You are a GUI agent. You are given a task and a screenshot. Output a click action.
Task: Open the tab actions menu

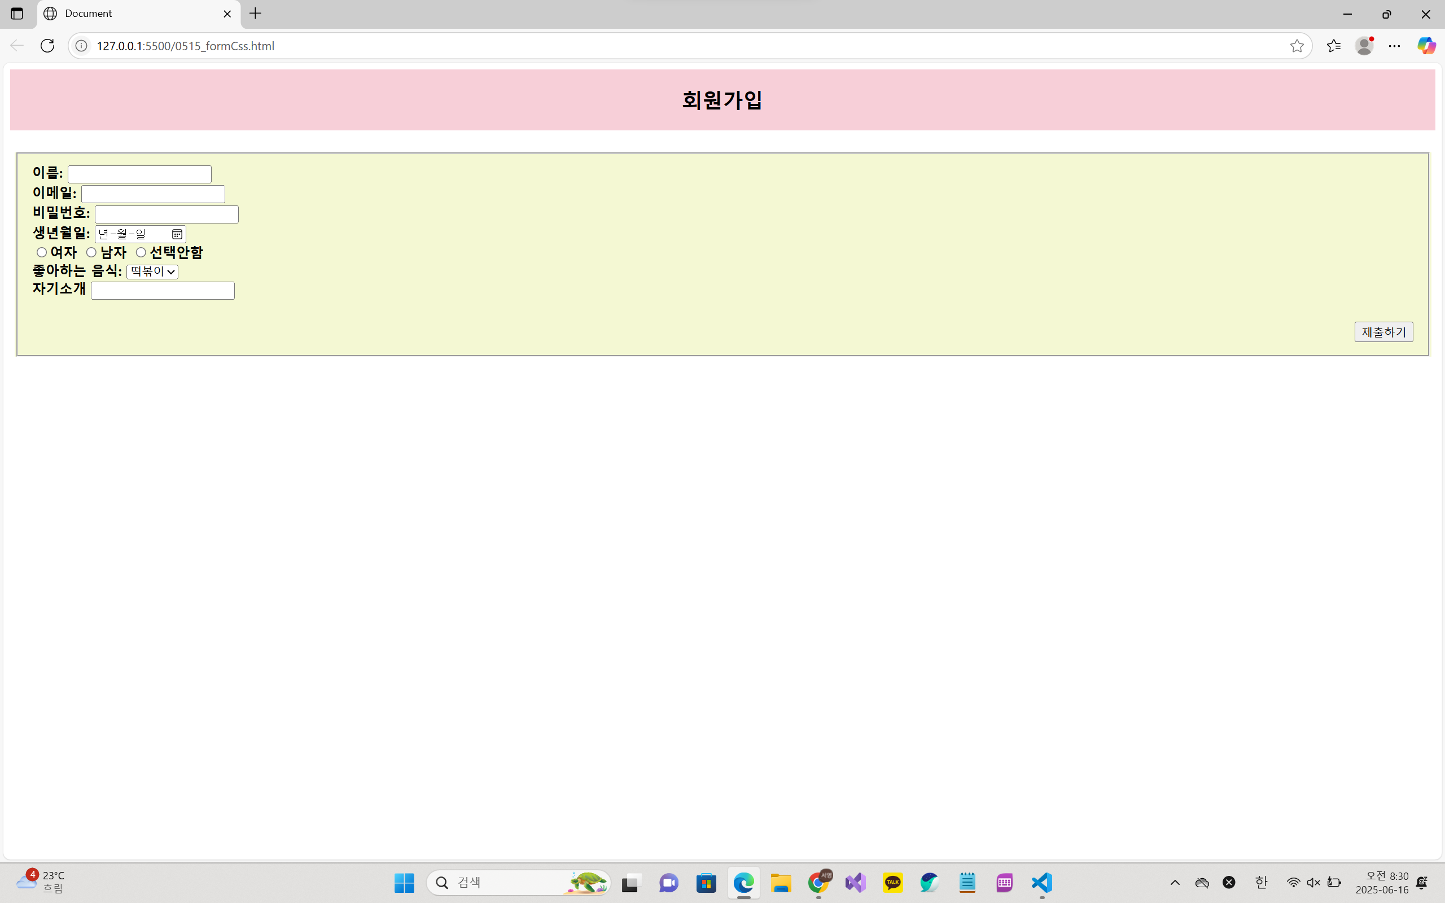(17, 14)
